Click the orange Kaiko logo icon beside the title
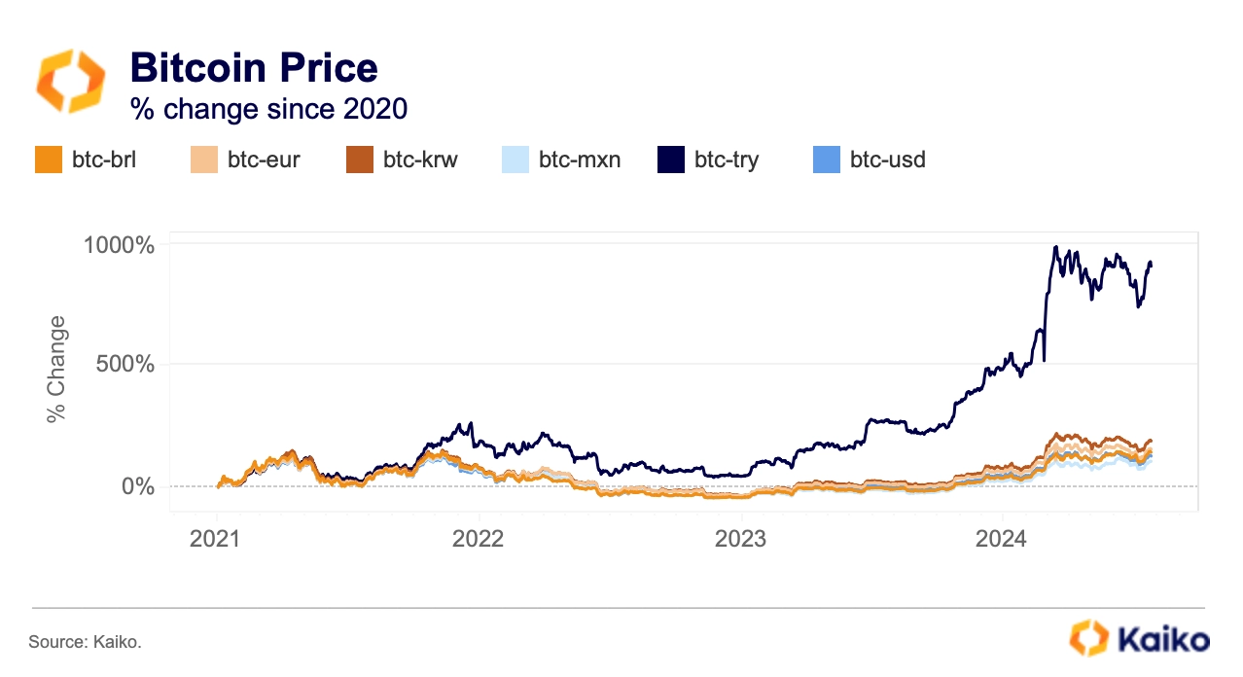The height and width of the screenshot is (677, 1243). [x=70, y=83]
